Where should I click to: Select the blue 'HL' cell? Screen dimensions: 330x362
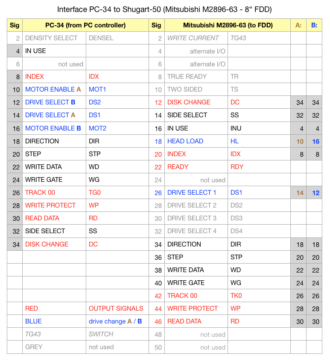tap(259, 141)
